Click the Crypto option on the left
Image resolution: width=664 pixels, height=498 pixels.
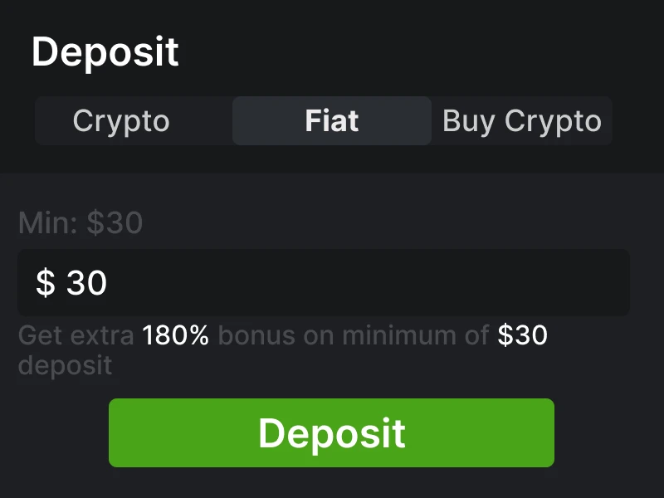click(x=122, y=121)
